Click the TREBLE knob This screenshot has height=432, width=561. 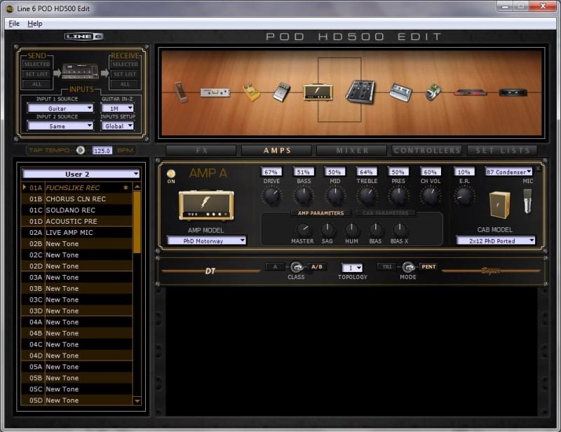[367, 196]
